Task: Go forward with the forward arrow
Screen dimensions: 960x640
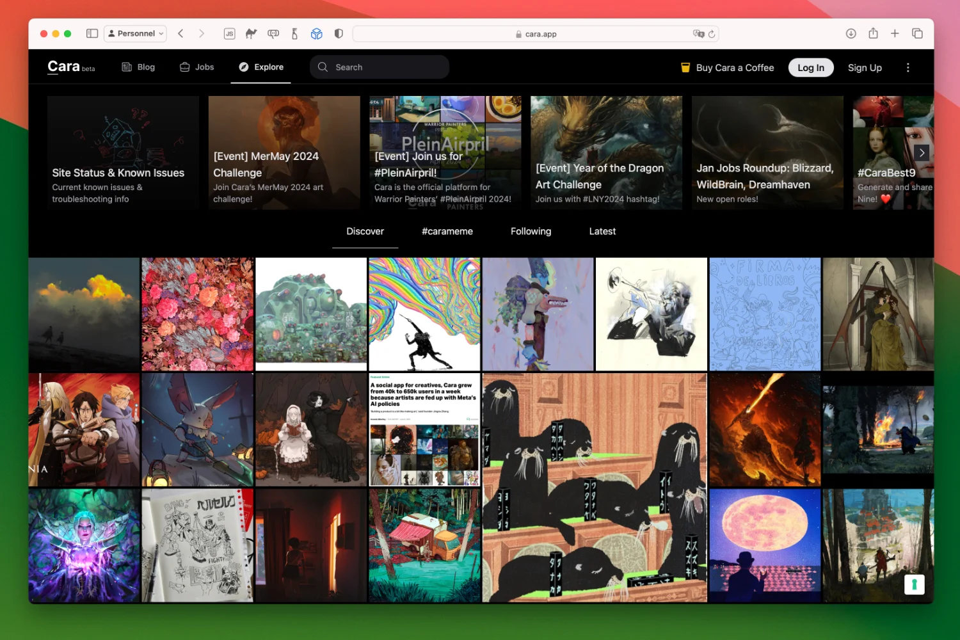Action: point(202,33)
